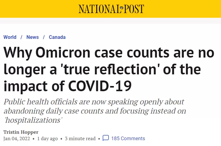Screen dimensions: 221x146
Task: Click the slash between World and News
Action: point(21,37)
